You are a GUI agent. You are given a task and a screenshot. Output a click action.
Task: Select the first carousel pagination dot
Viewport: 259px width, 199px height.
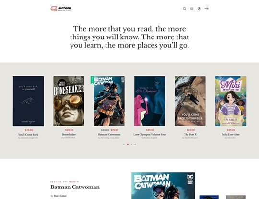coord(124,144)
